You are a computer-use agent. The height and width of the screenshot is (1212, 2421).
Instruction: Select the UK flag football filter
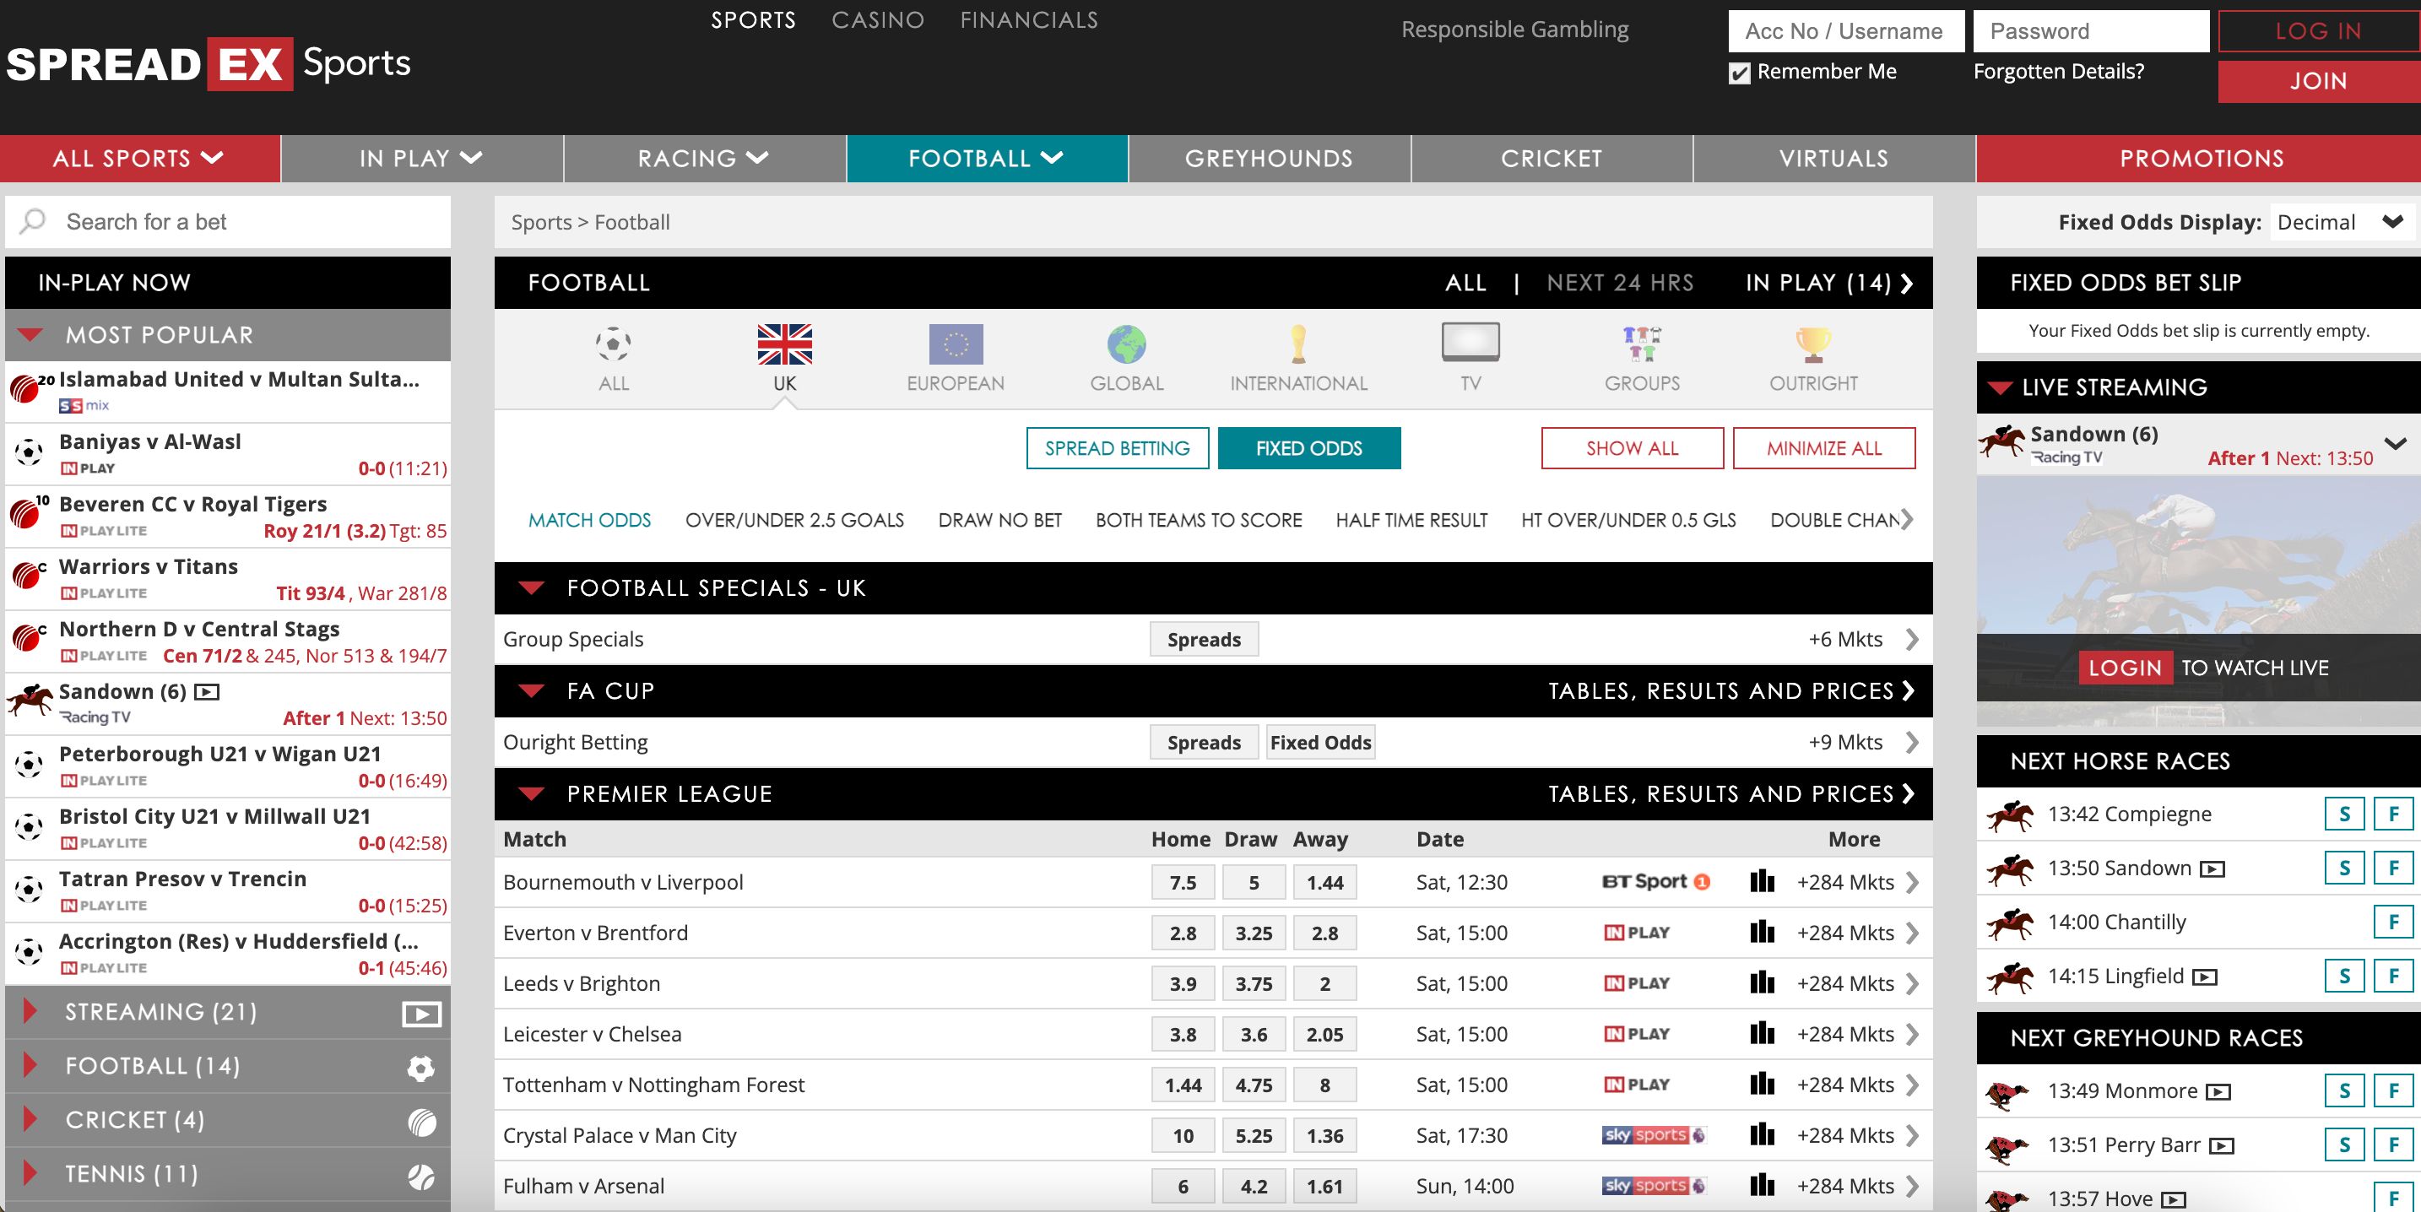[x=784, y=345]
